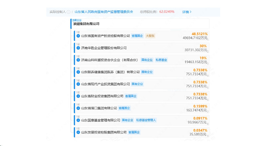Click 国有企业 tag on 济南山科科潮 row

pyautogui.click(x=147, y=60)
